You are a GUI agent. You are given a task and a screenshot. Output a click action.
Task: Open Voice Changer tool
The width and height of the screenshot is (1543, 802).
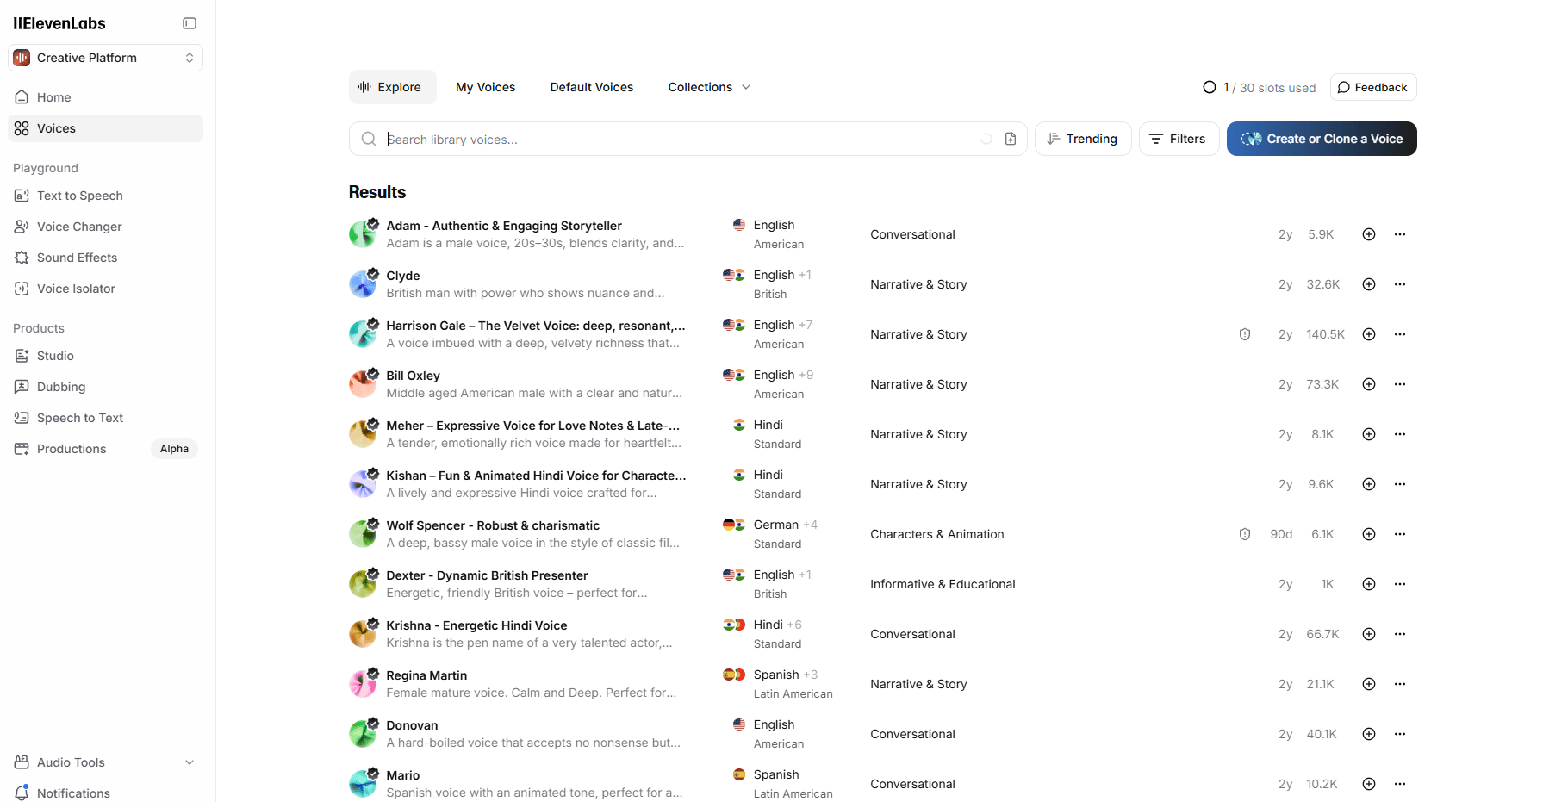click(x=106, y=227)
